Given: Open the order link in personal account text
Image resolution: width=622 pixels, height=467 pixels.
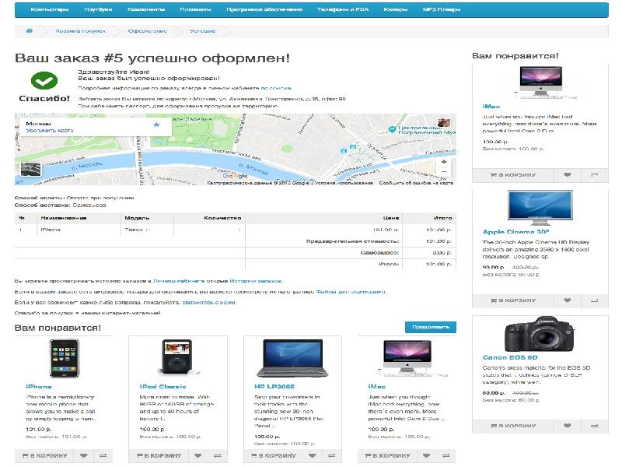Looking at the screenshot, I should [276, 88].
